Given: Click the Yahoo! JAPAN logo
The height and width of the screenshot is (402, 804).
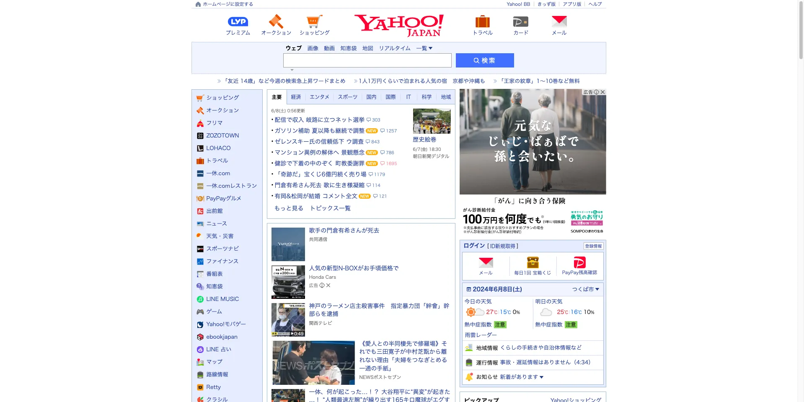Looking at the screenshot, I should 399,25.
